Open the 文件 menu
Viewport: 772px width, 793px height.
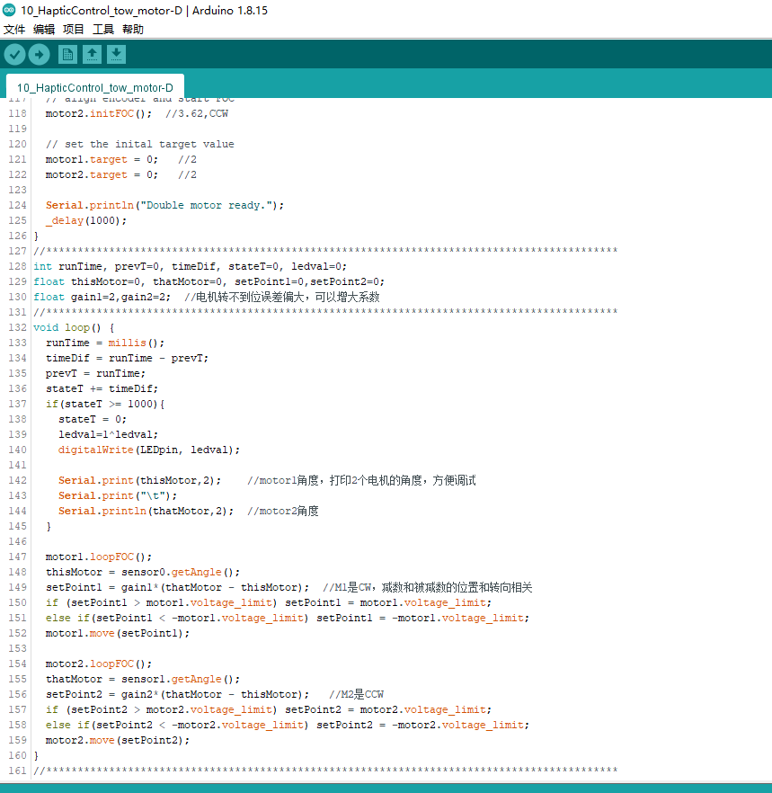(14, 29)
